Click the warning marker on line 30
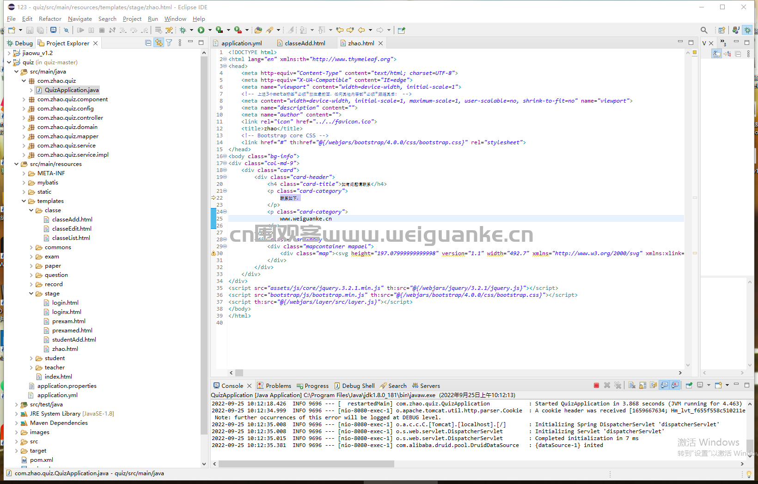This screenshot has height=484, width=758. (214, 253)
